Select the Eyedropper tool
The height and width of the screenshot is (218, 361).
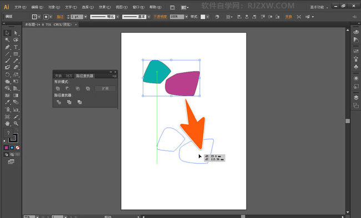pos(7,102)
